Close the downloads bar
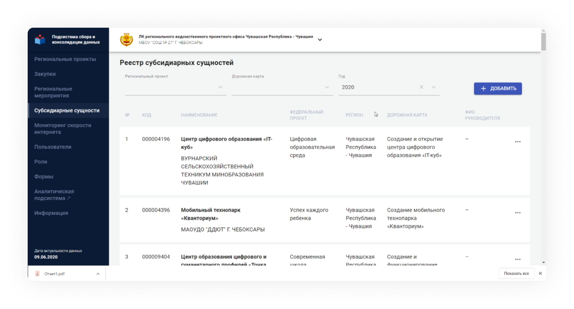The image size is (574, 309). tap(540, 274)
